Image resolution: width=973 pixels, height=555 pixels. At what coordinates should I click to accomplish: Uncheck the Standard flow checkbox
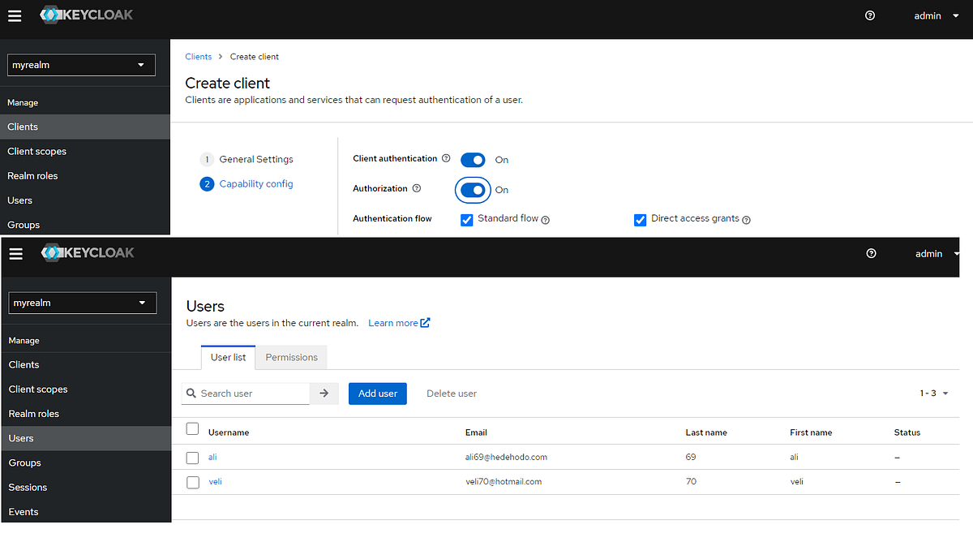tap(466, 219)
